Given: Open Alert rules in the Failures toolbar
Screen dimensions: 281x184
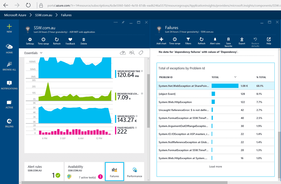Looking at the screenshot, I should tap(215, 42).
